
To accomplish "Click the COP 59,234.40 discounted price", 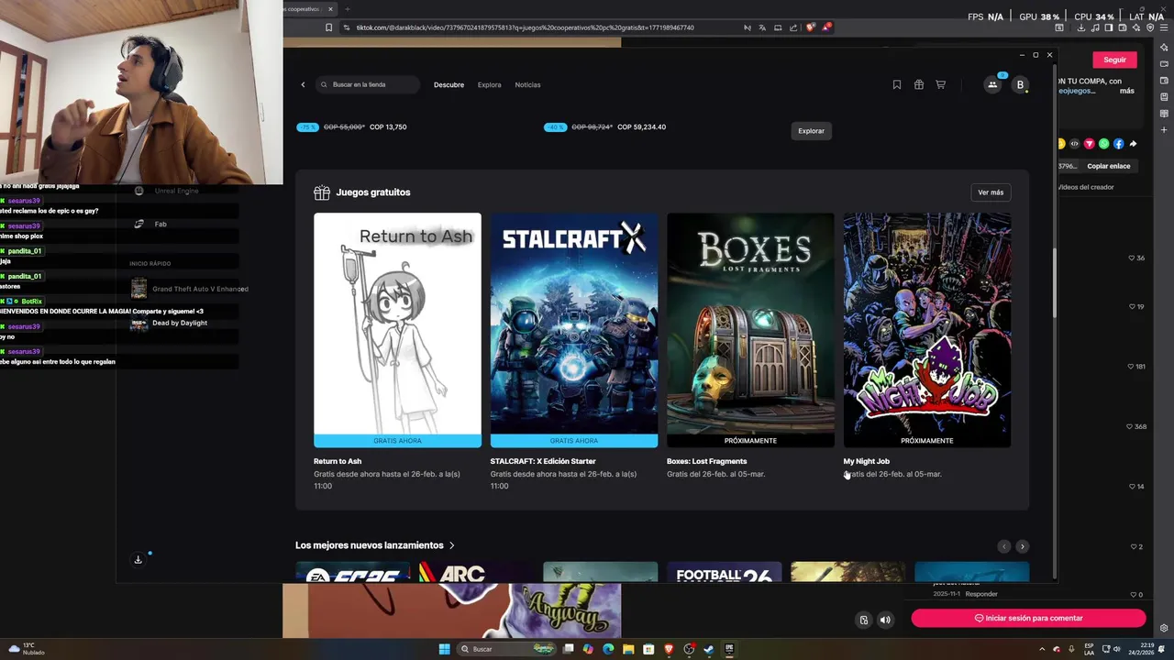I will (642, 126).
